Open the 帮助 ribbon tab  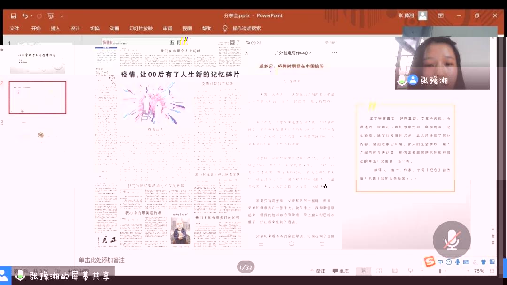[x=207, y=29]
